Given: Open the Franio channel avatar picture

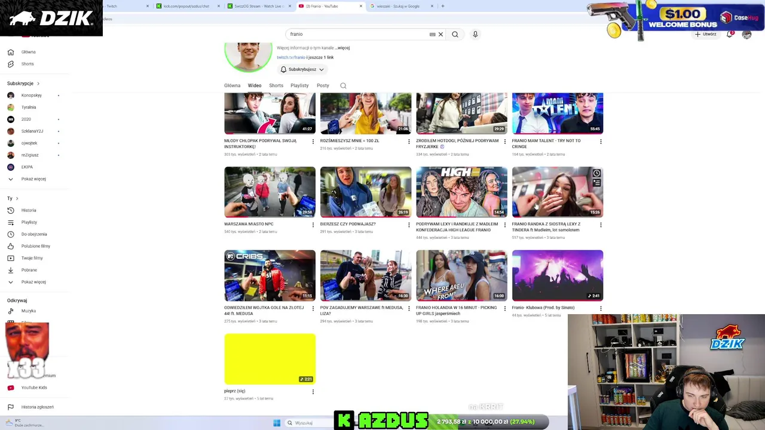Looking at the screenshot, I should (248, 56).
